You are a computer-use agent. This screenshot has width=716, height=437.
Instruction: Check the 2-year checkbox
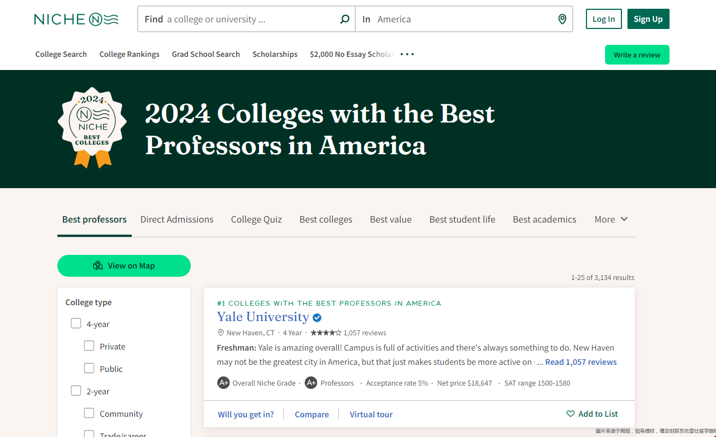(x=76, y=391)
